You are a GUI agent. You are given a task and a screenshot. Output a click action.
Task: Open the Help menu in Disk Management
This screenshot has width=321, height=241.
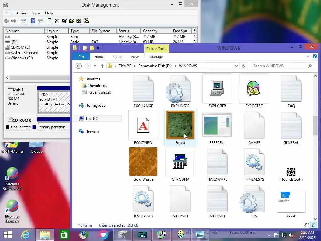(x=49, y=13)
